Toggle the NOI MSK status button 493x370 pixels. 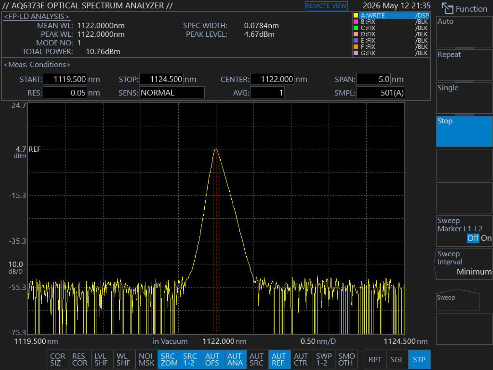146,360
